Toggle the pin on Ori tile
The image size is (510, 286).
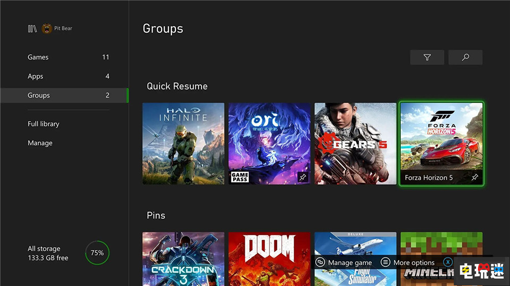[x=302, y=177]
